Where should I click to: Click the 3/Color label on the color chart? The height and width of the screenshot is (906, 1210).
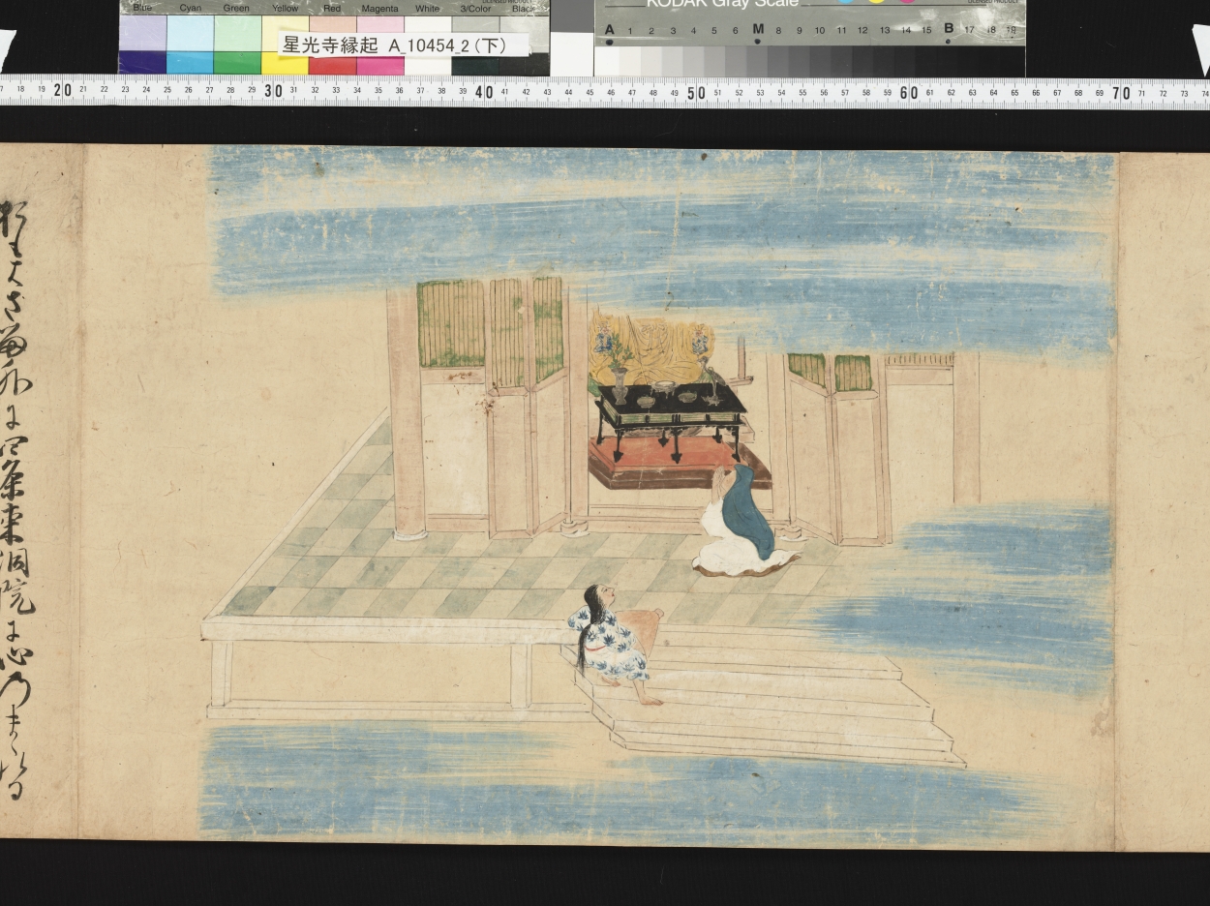click(x=476, y=9)
